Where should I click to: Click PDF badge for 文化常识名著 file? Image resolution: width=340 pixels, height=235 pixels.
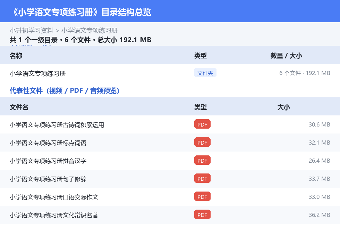[202, 214]
